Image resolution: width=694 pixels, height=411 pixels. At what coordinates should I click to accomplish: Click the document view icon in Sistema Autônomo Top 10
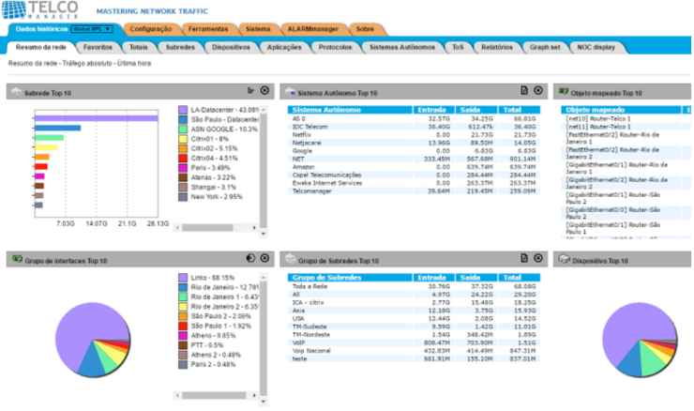click(524, 90)
